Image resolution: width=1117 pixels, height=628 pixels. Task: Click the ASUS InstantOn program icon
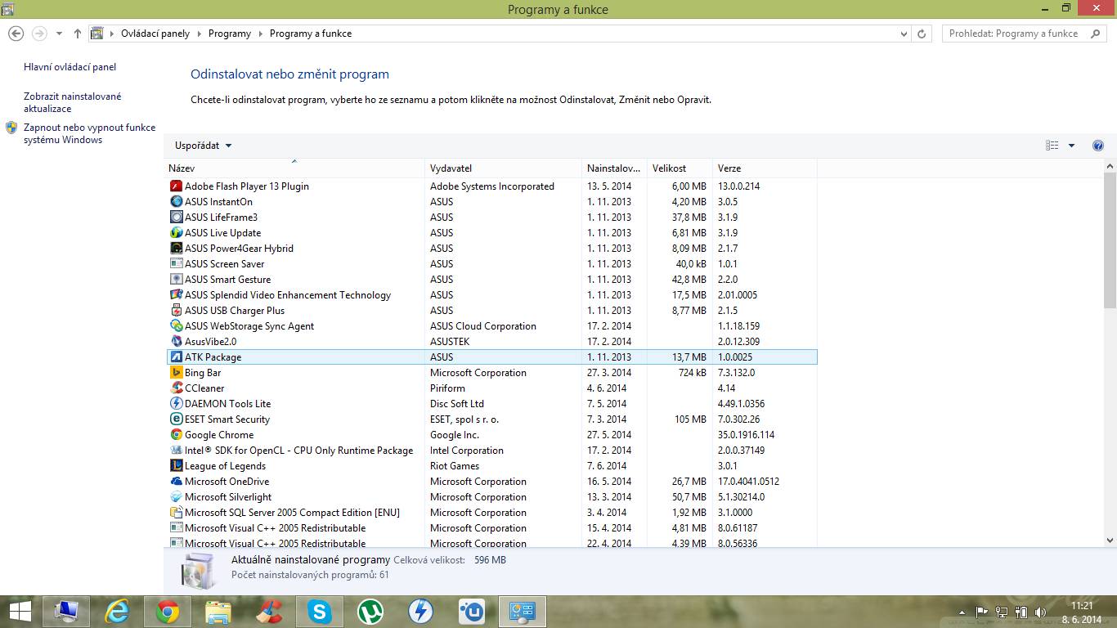pos(176,202)
